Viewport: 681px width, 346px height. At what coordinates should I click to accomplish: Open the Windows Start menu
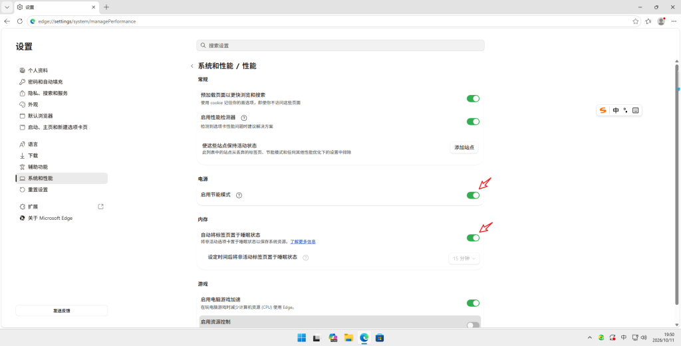301,337
